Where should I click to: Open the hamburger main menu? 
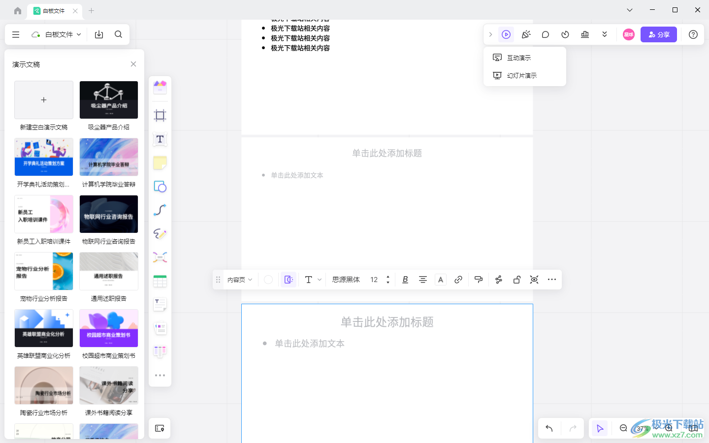(x=16, y=34)
